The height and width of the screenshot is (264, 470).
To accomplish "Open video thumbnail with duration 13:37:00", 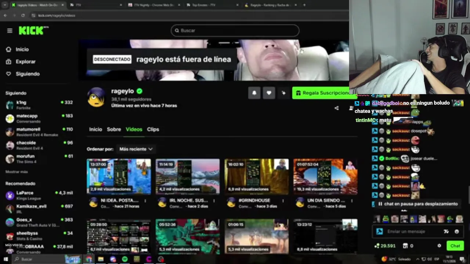I will click(119, 176).
